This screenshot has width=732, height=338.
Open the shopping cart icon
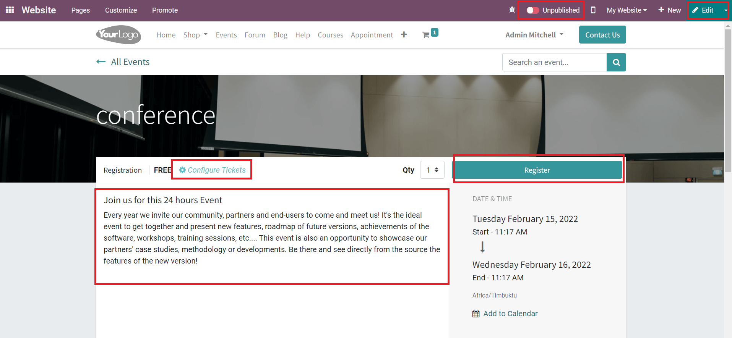426,35
